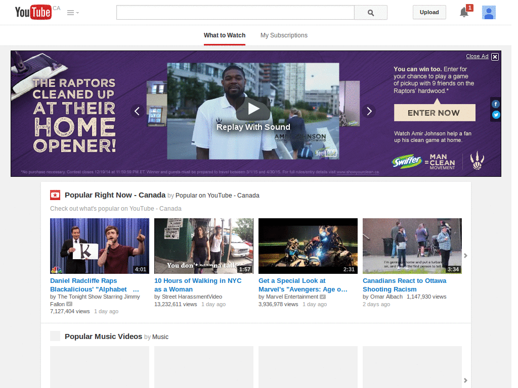Share the ad on Facebook icon
The height and width of the screenshot is (388, 518).
click(x=496, y=104)
